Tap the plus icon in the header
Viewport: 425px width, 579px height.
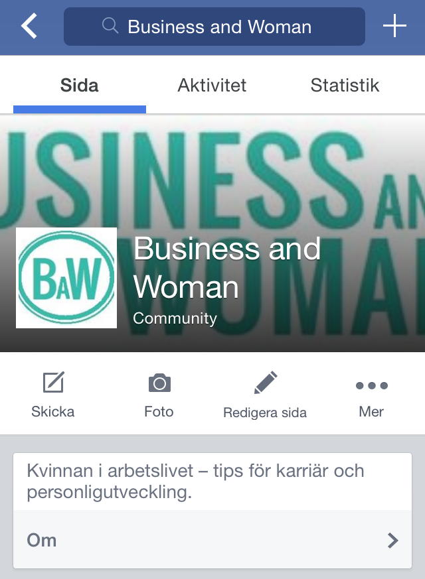pos(394,26)
